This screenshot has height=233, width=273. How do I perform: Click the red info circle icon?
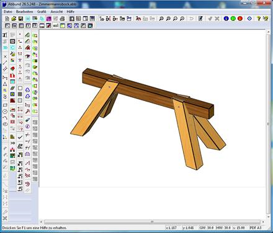point(240,19)
